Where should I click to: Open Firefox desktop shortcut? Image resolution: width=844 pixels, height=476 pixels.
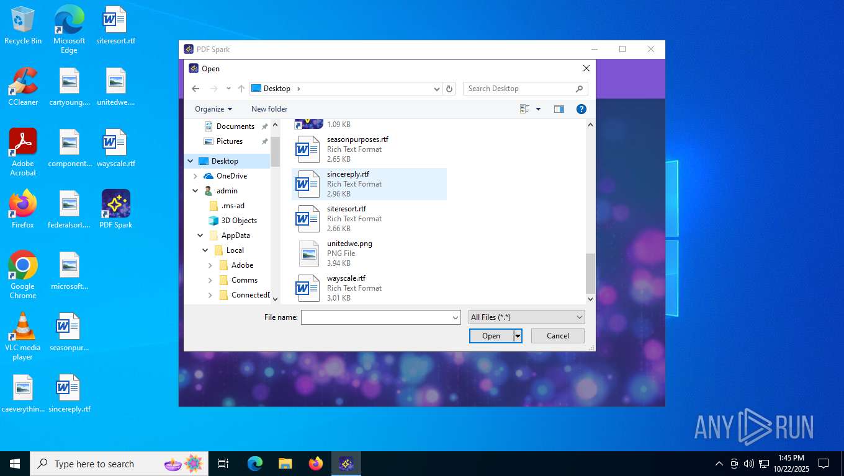click(23, 209)
